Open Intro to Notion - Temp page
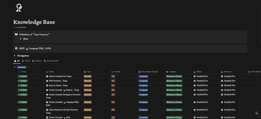Screen dimensions: 261x119 [x=58, y=86]
